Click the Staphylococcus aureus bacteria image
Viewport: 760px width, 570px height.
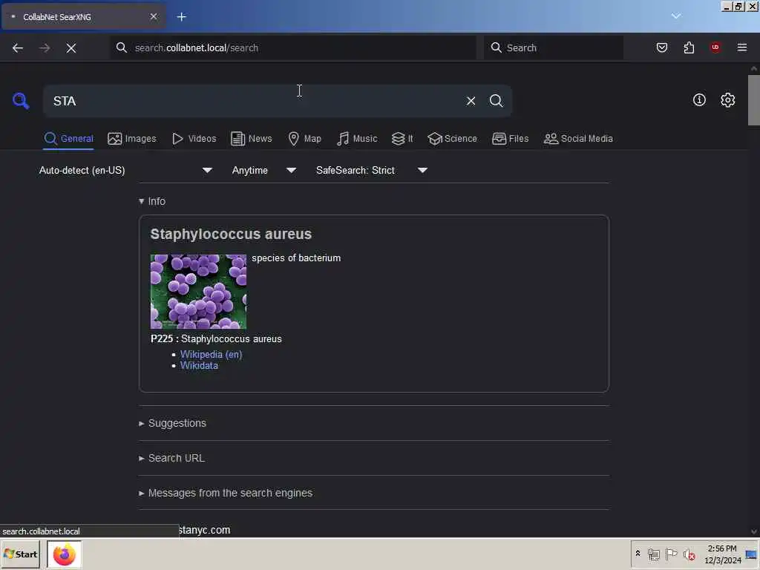[x=198, y=291]
